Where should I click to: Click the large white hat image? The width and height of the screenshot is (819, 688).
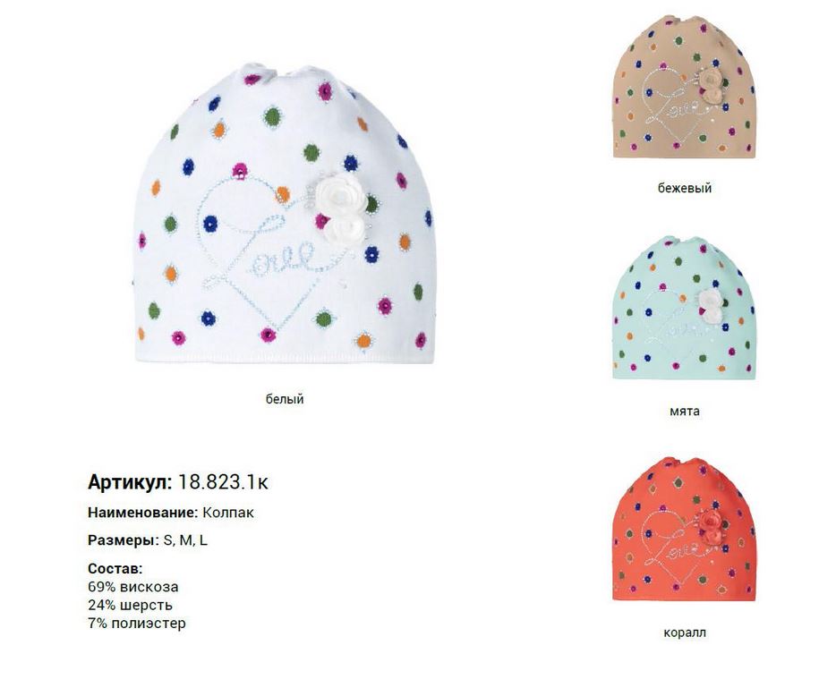tap(284, 214)
